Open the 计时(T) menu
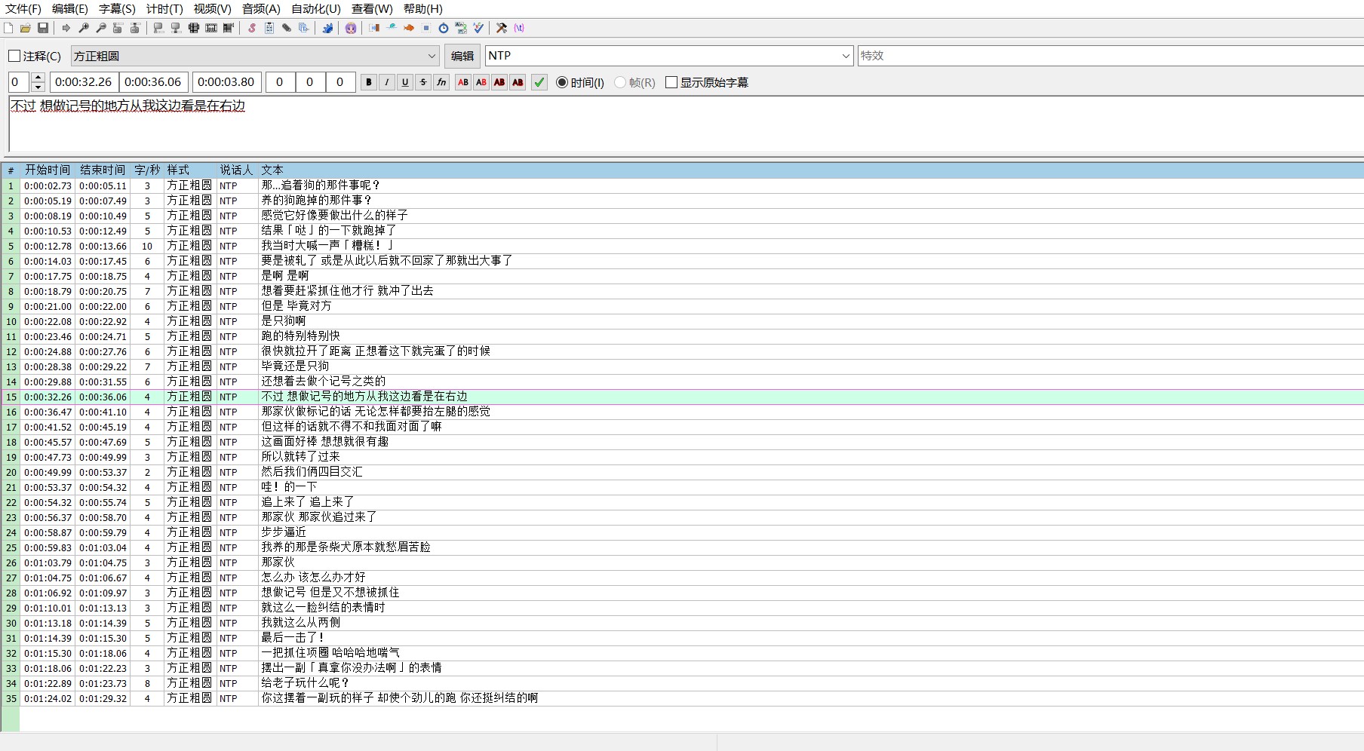Screen dimensions: 1364x751 (164, 9)
